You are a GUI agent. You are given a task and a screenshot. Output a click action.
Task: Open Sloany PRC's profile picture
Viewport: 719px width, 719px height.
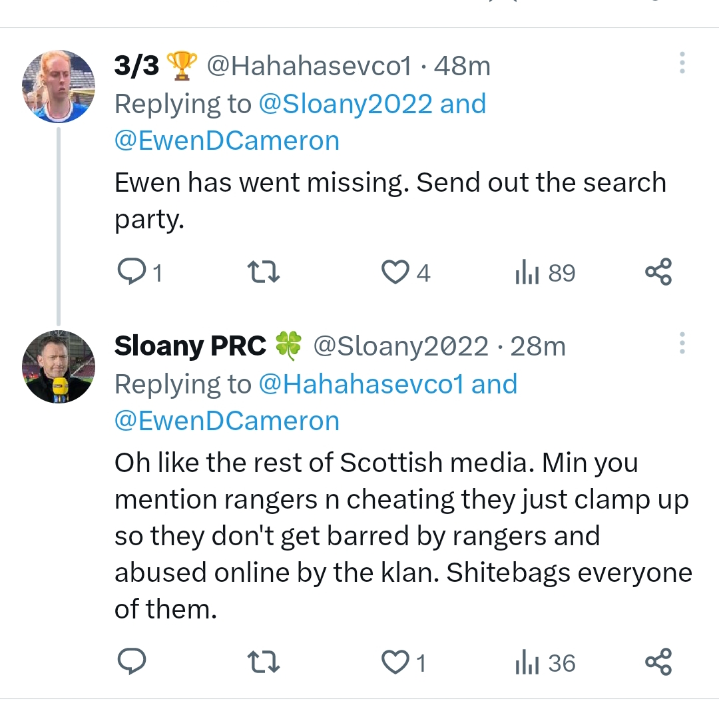point(58,367)
